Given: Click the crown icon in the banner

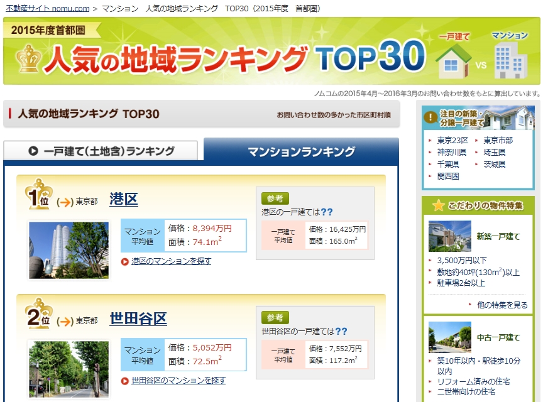Looking at the screenshot, I should 28,58.
